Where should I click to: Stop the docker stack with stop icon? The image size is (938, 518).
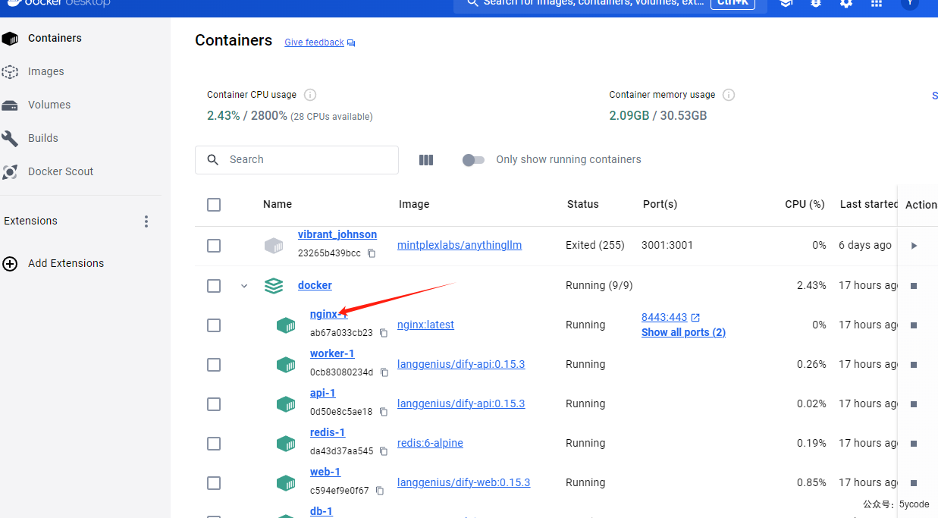click(914, 286)
